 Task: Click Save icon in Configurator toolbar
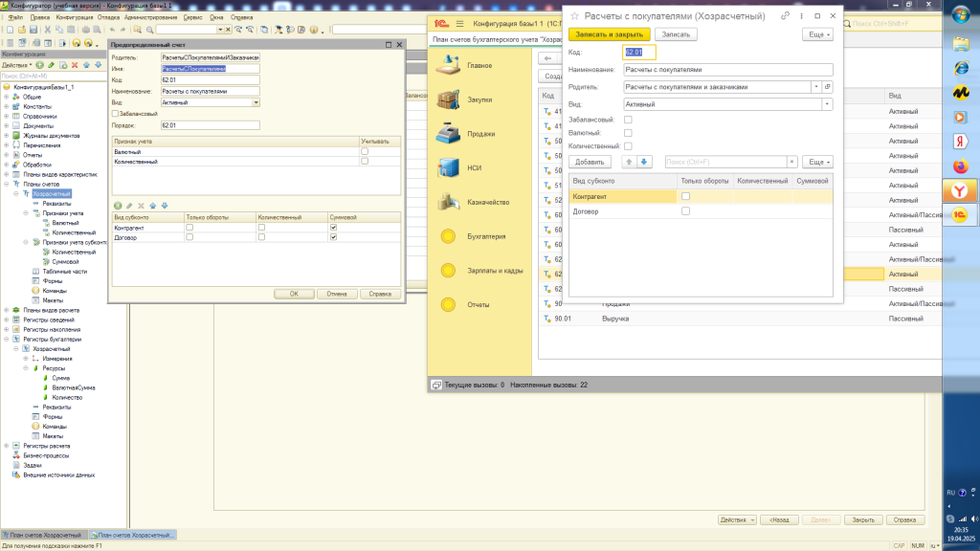click(33, 30)
